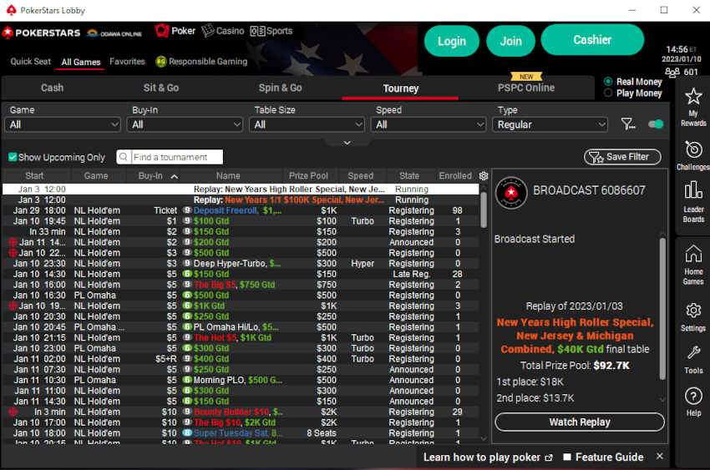The height and width of the screenshot is (470, 710).
Task: Click the search magnifier icon
Action: (x=123, y=157)
